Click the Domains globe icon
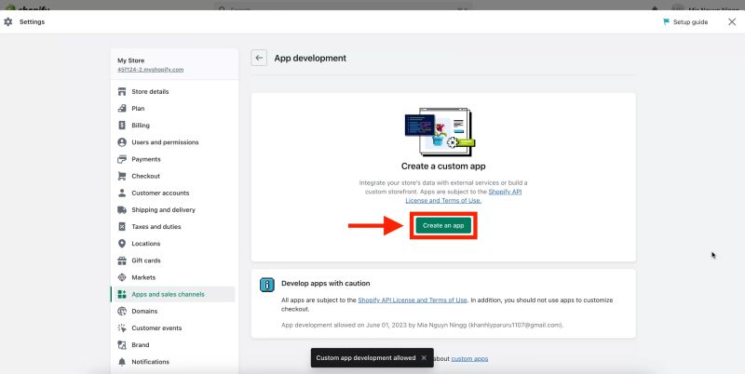 click(122, 312)
